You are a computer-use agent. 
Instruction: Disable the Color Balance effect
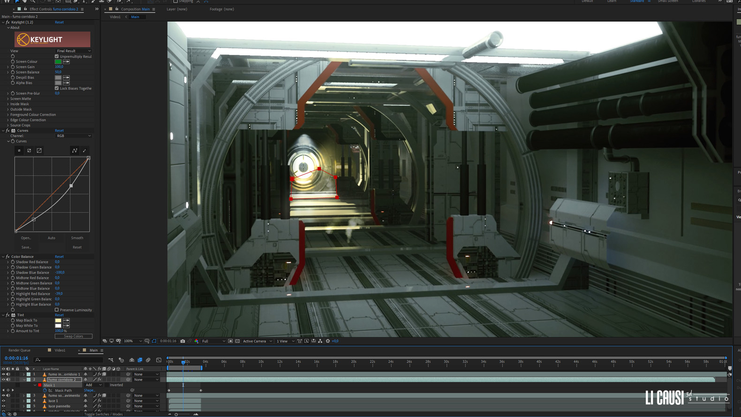click(8, 257)
